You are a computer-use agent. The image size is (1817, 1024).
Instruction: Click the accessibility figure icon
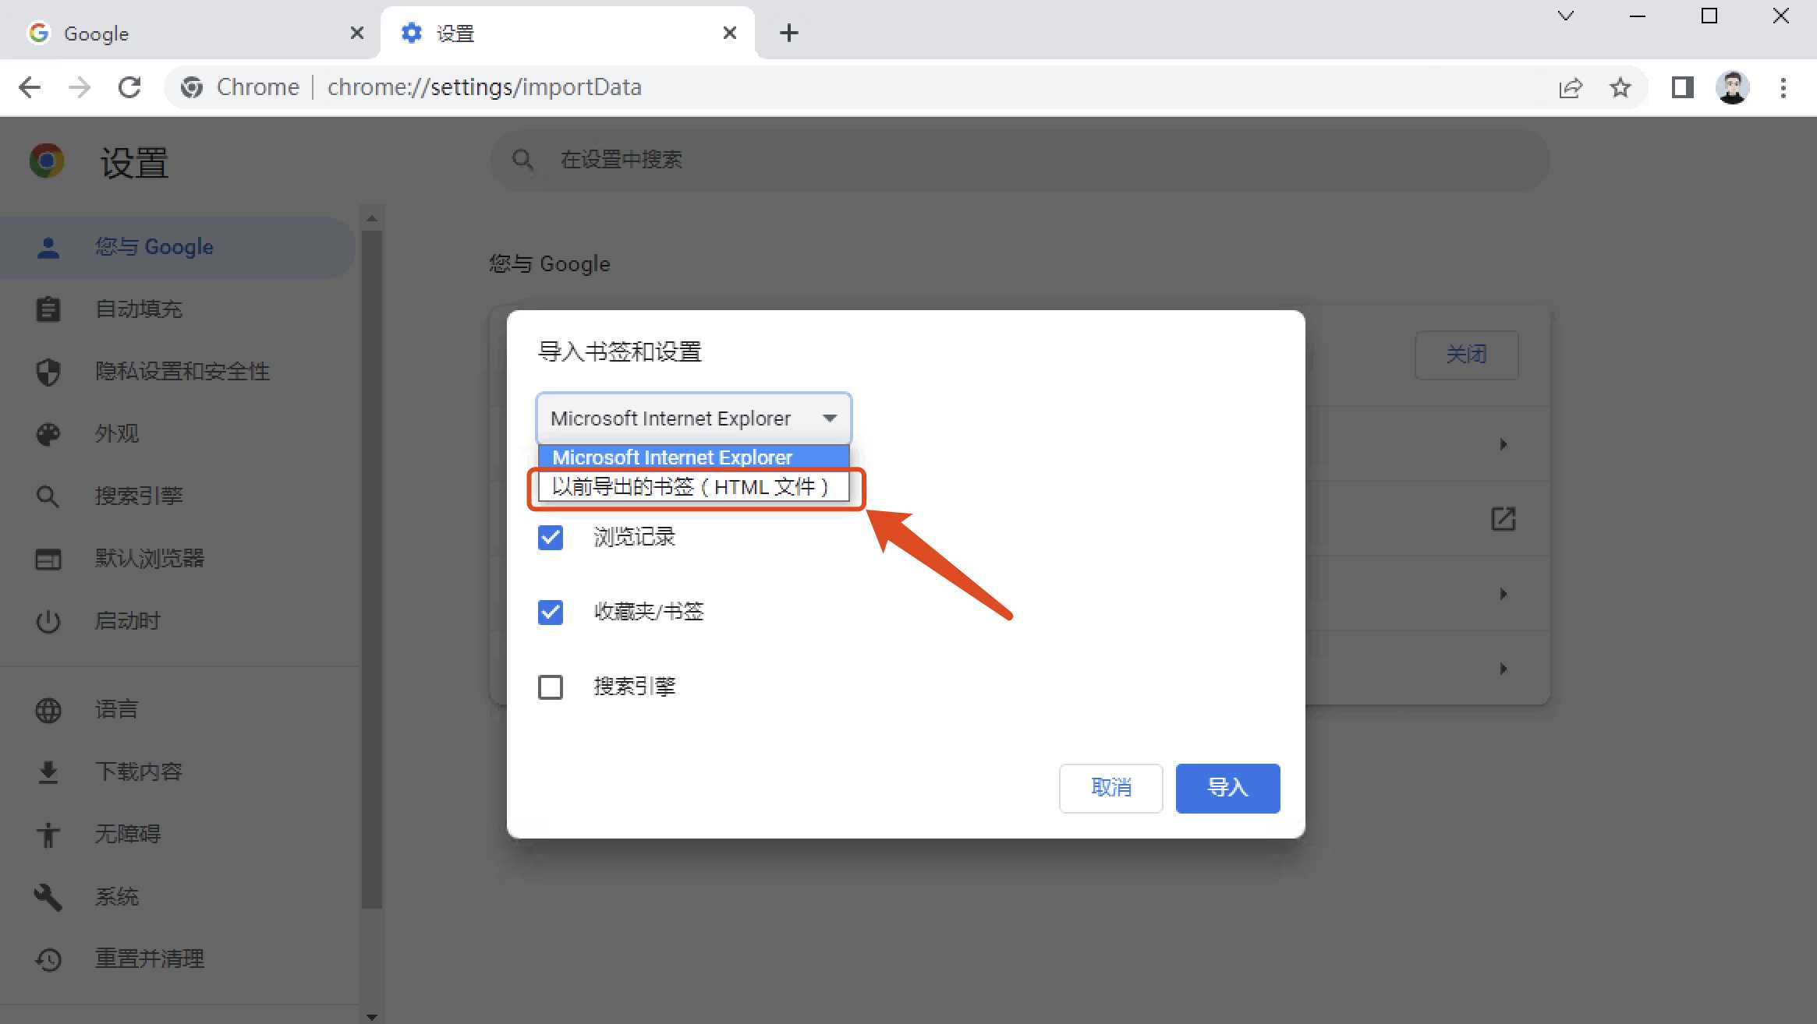pos(48,835)
